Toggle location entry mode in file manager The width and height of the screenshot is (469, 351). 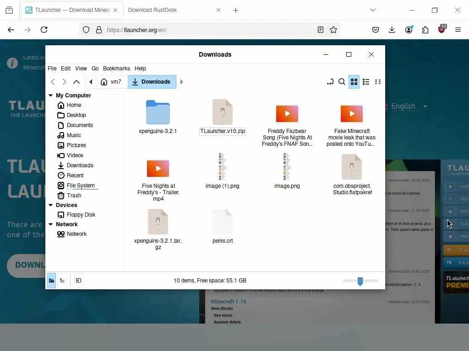[x=330, y=82]
